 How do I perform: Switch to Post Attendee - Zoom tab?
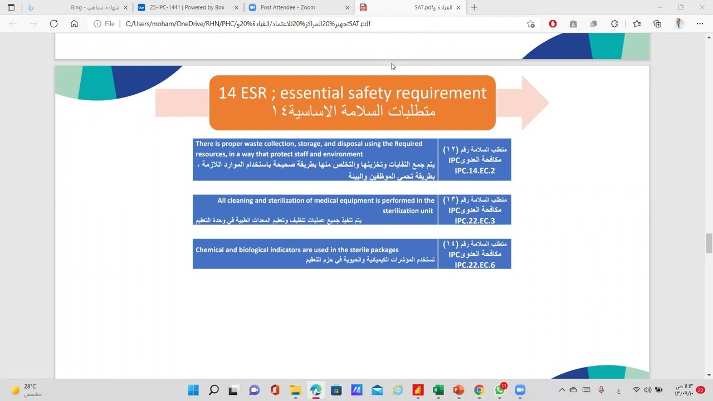click(x=299, y=8)
